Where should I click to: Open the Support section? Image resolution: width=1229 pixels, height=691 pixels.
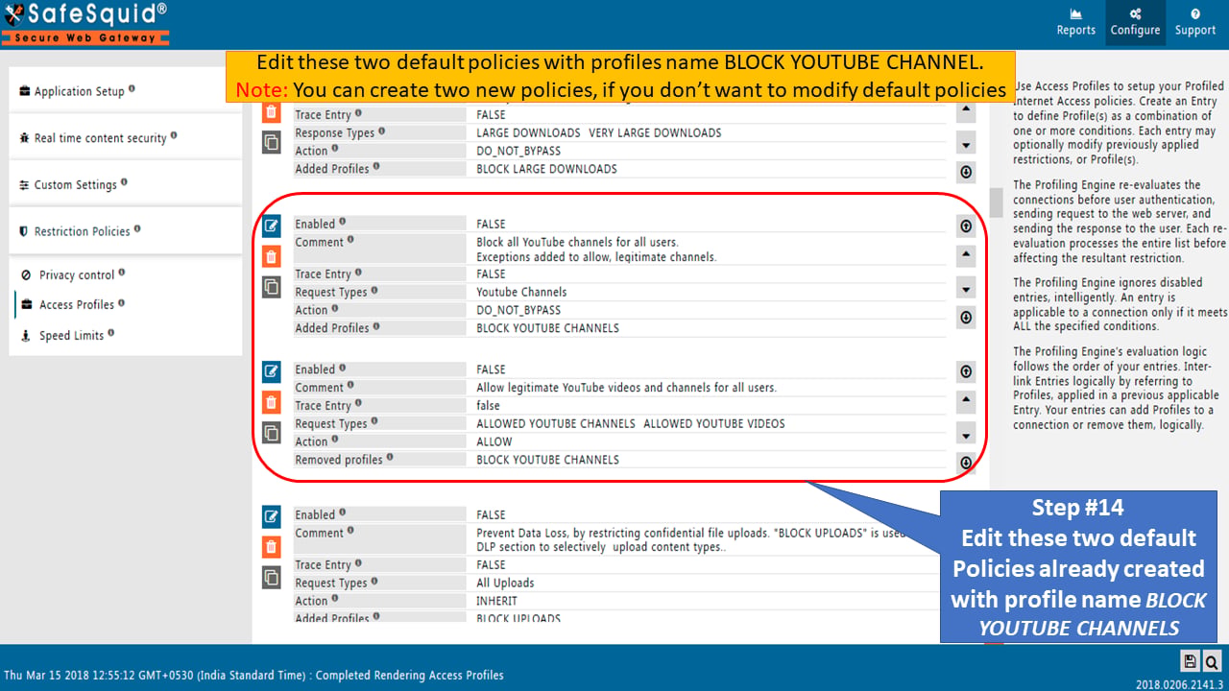pos(1195,23)
